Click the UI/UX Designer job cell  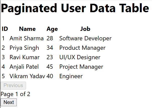pos(80,57)
